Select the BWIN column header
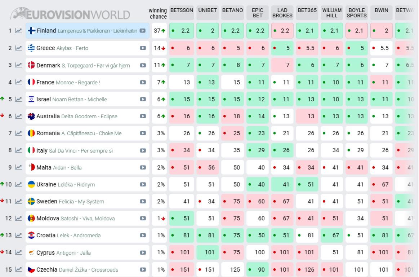The height and width of the screenshot is (277, 419). click(x=381, y=13)
